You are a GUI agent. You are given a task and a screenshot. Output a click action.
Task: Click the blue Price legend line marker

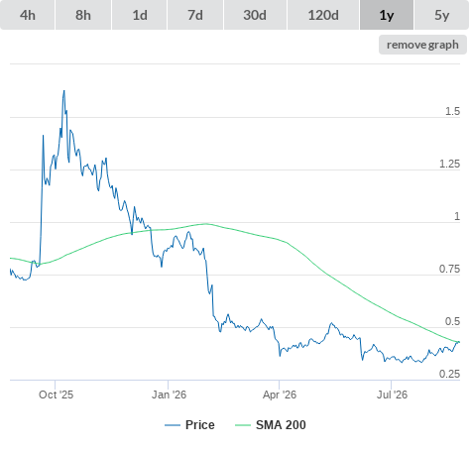coord(173,425)
